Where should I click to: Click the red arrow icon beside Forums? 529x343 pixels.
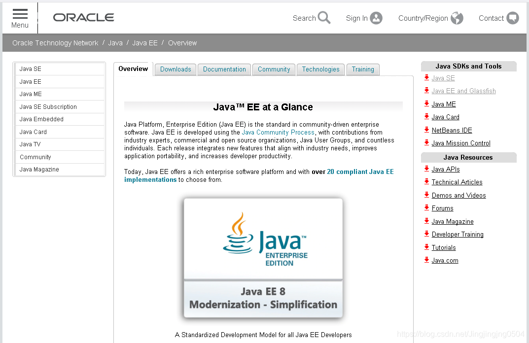point(427,208)
